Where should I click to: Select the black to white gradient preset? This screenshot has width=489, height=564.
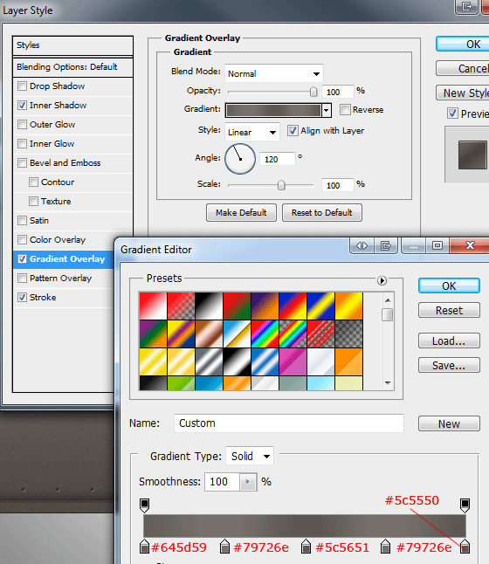tap(209, 306)
